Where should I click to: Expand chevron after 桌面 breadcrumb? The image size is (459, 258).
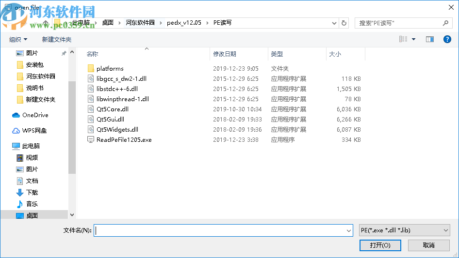click(x=119, y=23)
